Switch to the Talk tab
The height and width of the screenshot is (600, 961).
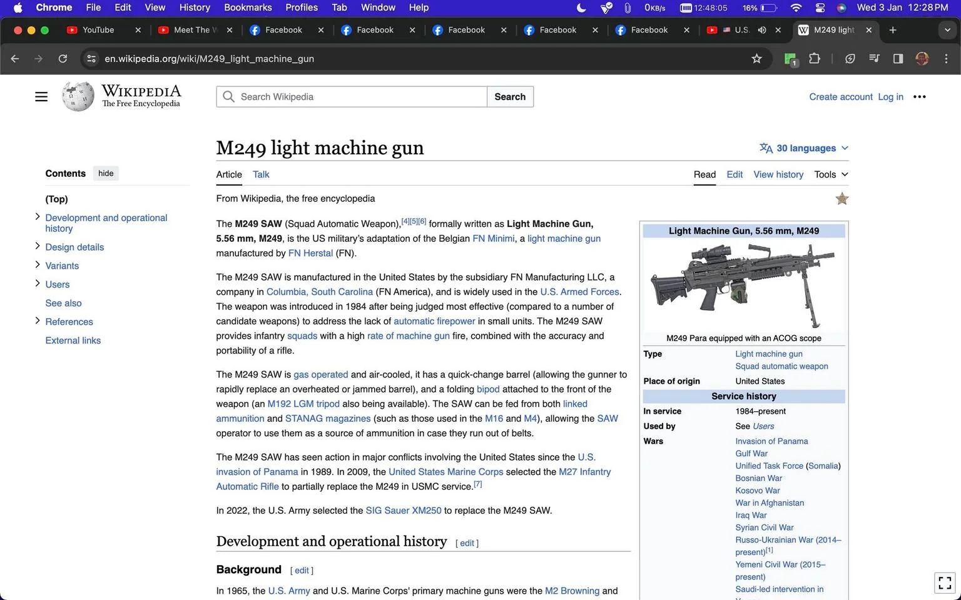[261, 174]
